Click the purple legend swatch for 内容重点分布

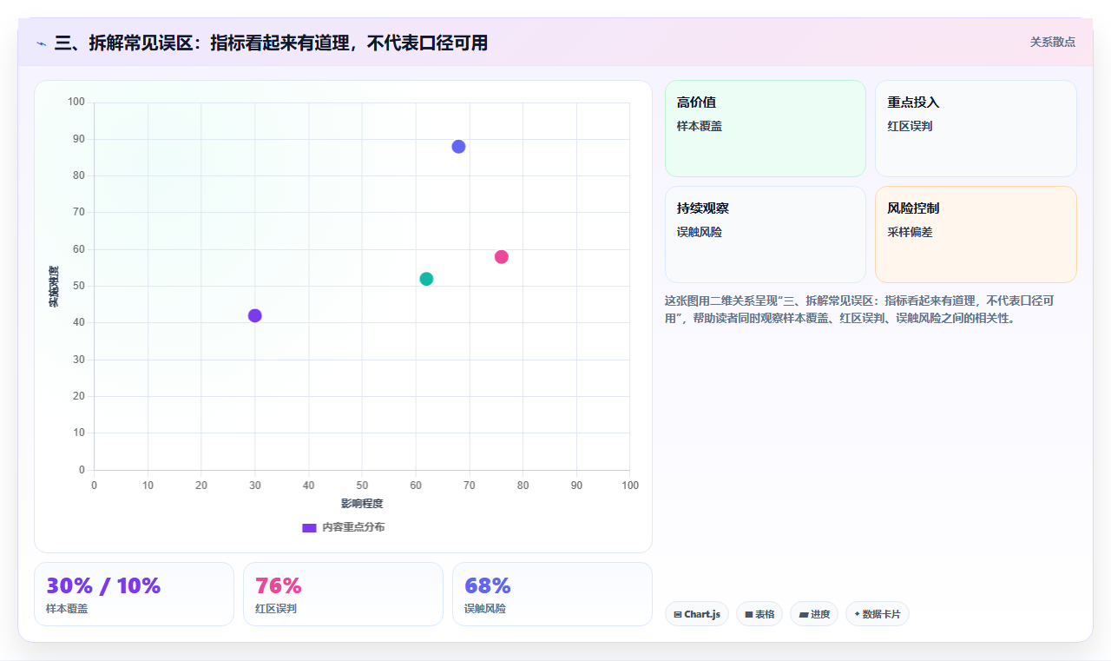[309, 527]
